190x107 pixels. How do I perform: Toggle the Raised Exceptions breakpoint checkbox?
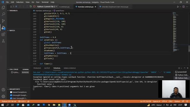pos(11,92)
